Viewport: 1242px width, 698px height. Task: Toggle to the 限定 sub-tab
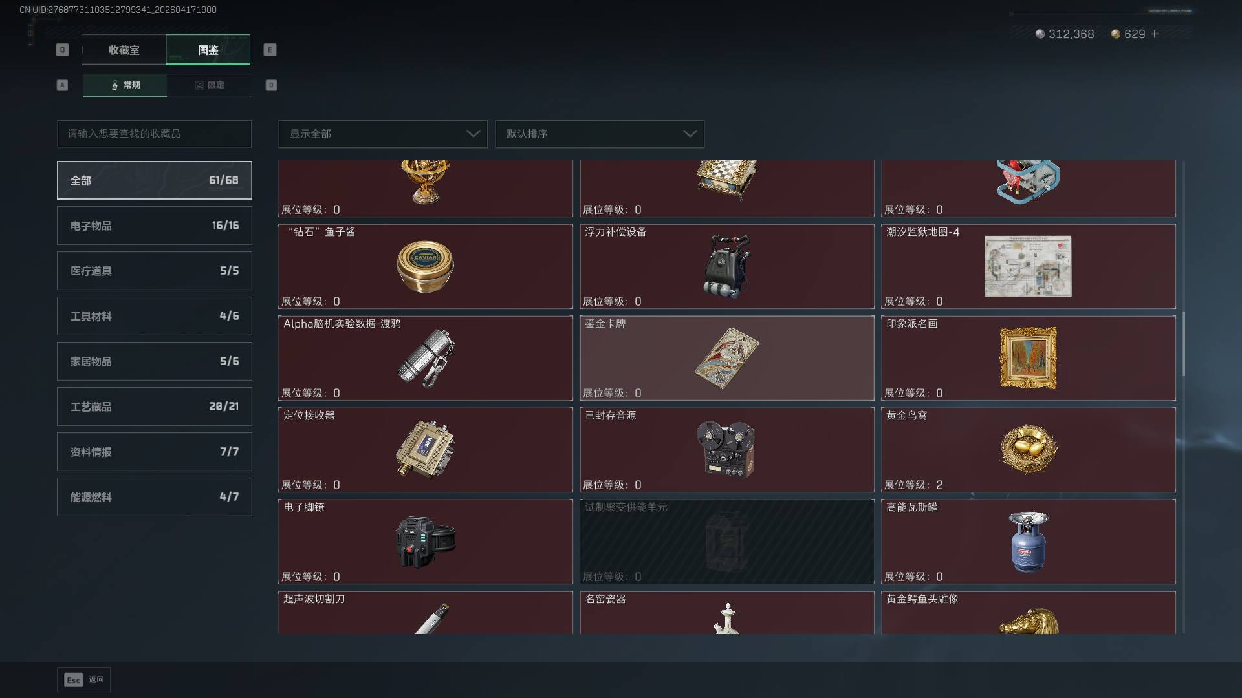click(x=209, y=85)
